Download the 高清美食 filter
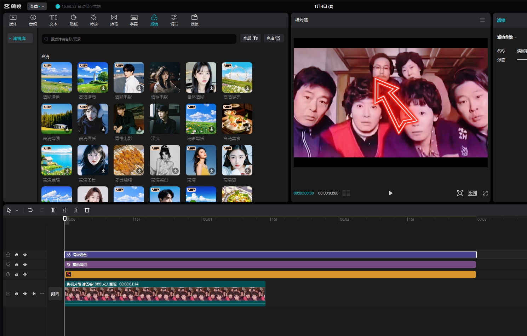Viewport: 527px width, 336px height. tap(248, 129)
